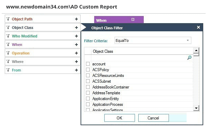Image resolution: width=208 pixels, height=130 pixels.
Task: Tick the ACSSubnet checkbox
Action: (x=88, y=81)
